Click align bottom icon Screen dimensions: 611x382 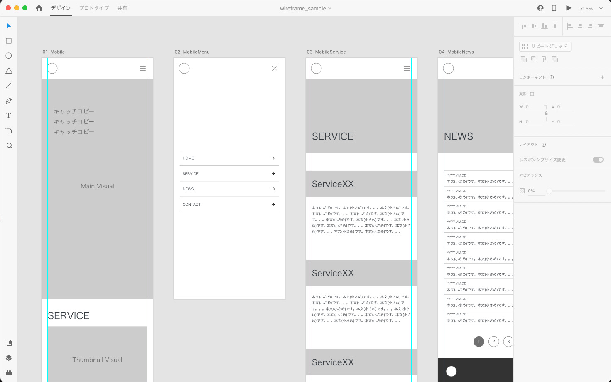544,26
